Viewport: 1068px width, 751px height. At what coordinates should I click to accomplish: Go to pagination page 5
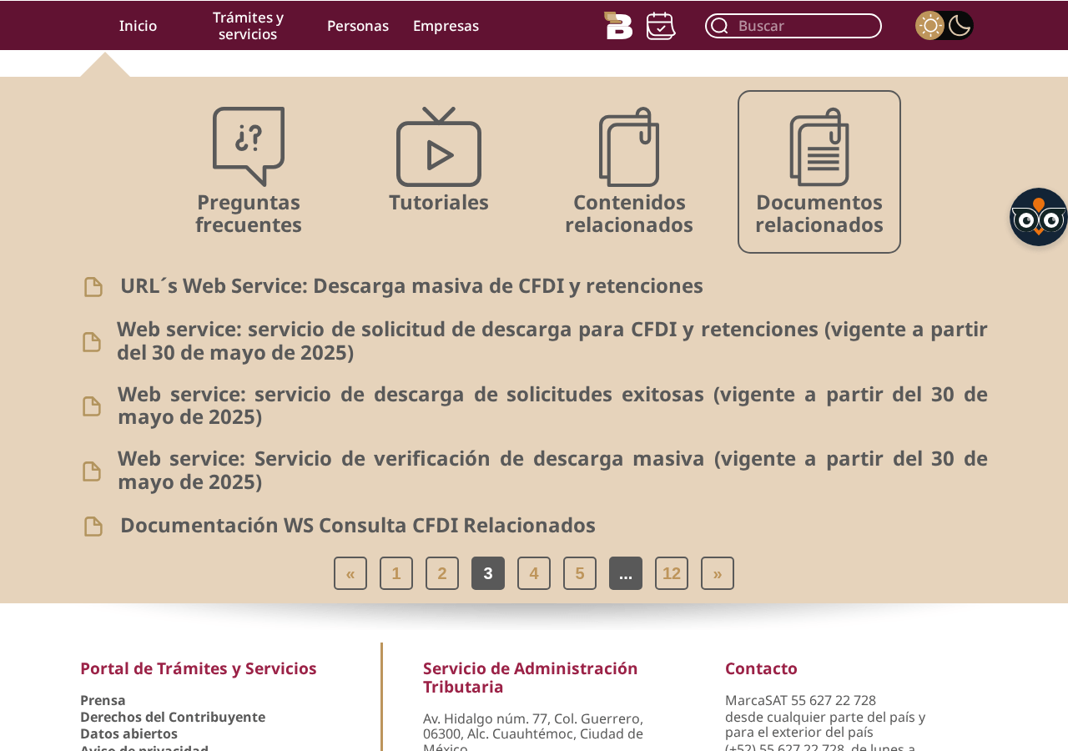click(580, 573)
